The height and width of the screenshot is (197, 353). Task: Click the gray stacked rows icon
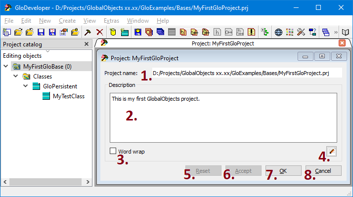[x=172, y=32]
